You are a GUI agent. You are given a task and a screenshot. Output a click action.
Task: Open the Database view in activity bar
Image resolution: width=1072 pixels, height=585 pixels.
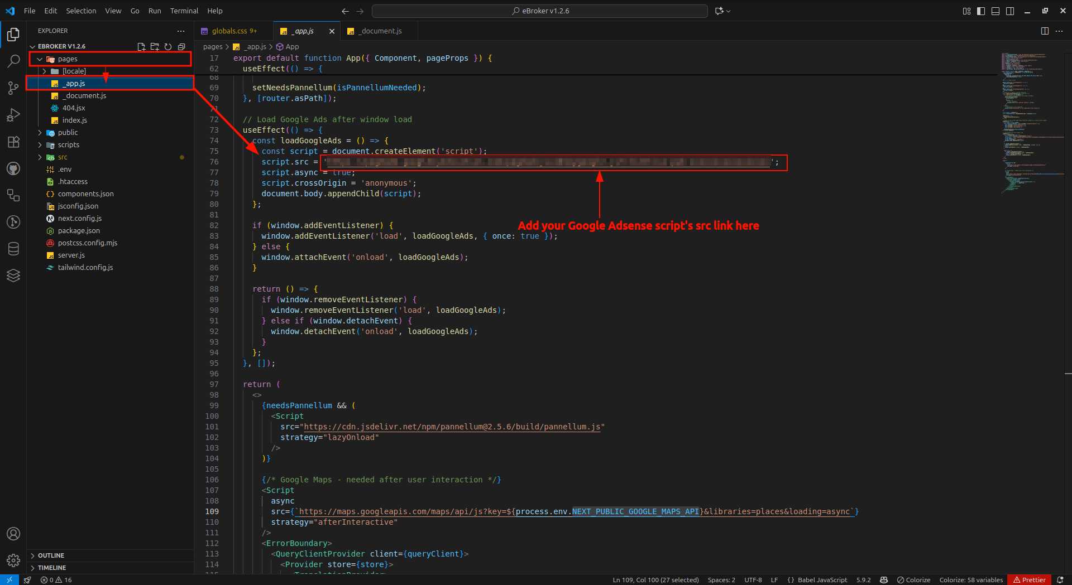[x=13, y=249]
